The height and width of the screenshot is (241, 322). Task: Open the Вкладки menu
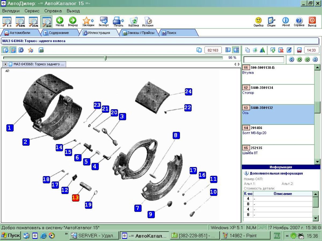(x=11, y=11)
